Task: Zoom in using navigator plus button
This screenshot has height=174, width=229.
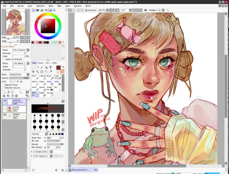Action: pyautogui.click(x=25, y=38)
